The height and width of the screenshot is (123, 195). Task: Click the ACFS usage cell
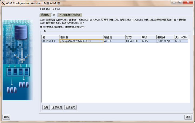[149, 41]
